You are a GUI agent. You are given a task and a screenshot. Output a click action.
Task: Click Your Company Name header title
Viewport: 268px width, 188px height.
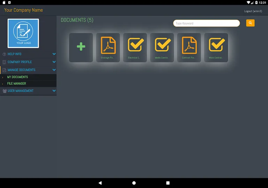pyautogui.click(x=23, y=10)
